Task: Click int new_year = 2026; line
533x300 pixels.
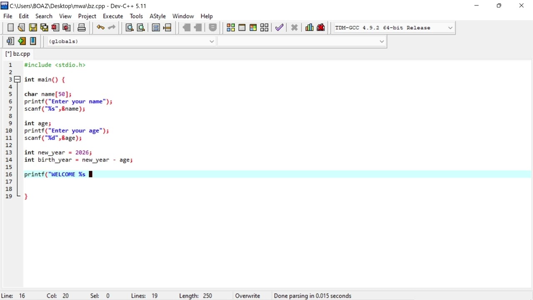Action: tap(58, 152)
